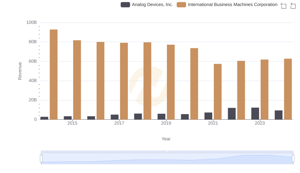Screen dimensions: 300x173
Task: Click the Analog Devices bar for 2023
Action: click(255, 113)
